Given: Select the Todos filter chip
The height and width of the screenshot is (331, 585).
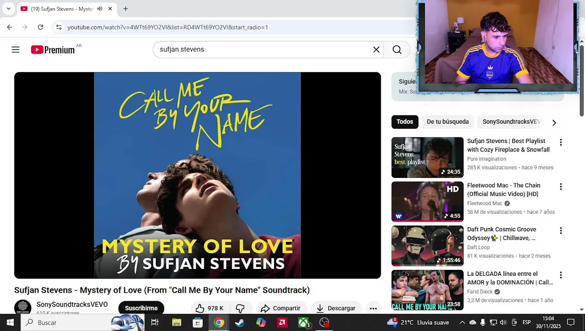Looking at the screenshot, I should coord(405,122).
